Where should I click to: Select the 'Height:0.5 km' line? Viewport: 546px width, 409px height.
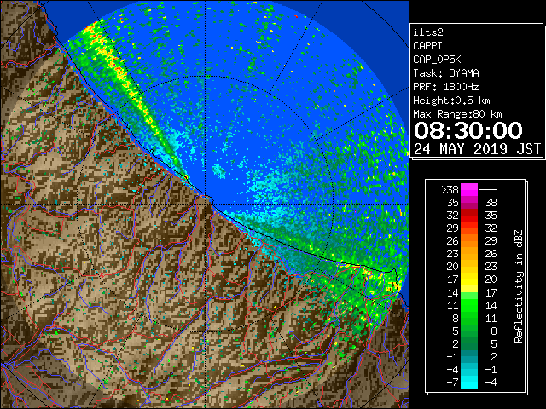[451, 101]
